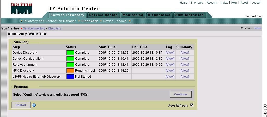Click the orange Pending Input status swatch
267x117 pixels.
[70, 71]
